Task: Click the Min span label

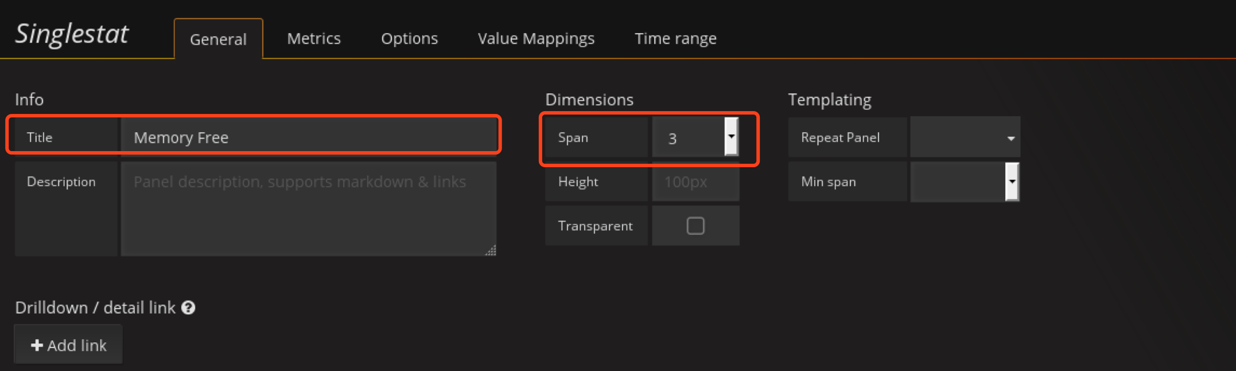Action: click(x=828, y=182)
